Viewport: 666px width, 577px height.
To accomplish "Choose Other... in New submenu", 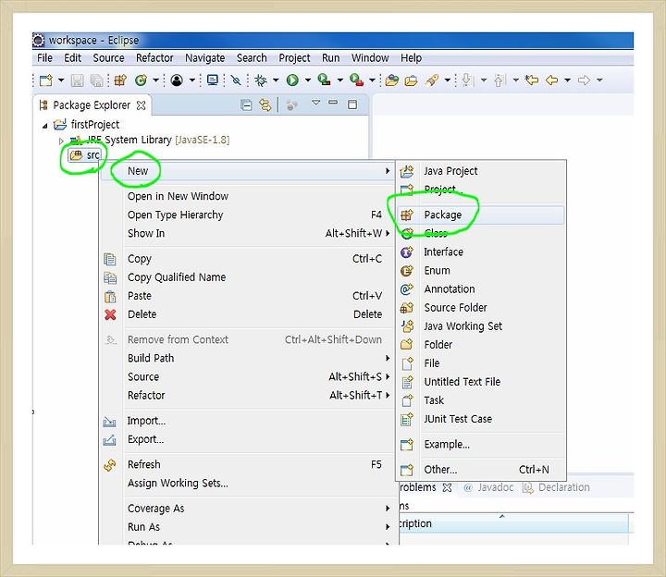I will click(x=481, y=470).
